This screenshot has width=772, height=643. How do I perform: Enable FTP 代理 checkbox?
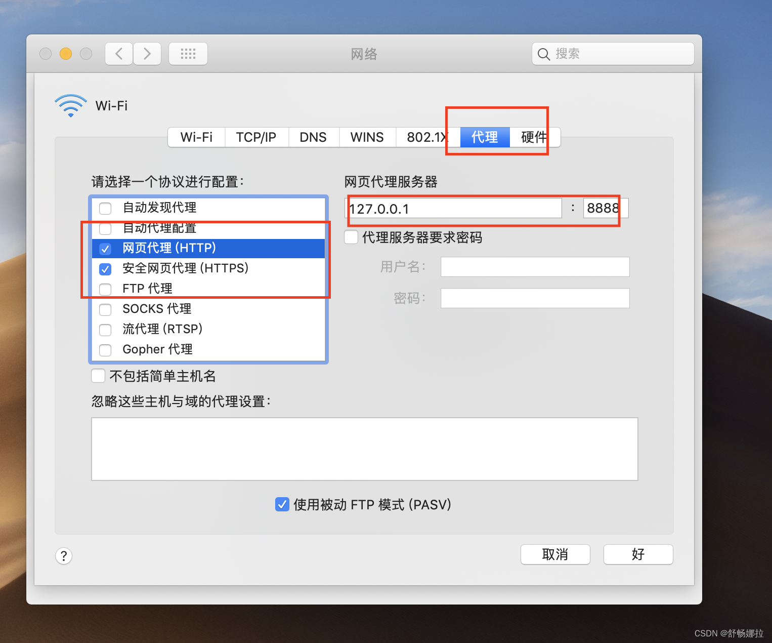[105, 289]
